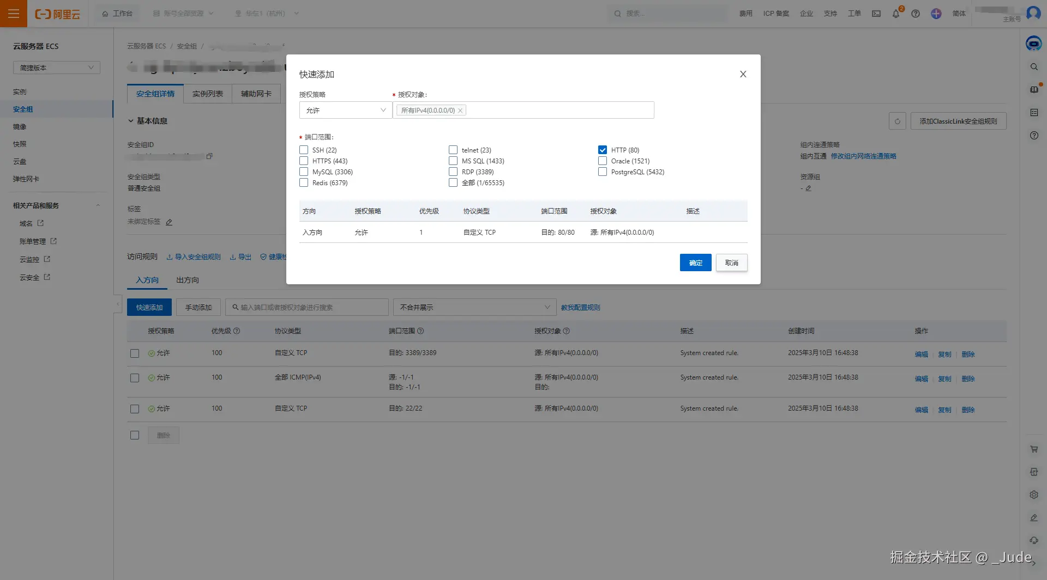Click the Alibaba Cloud logo

coord(57,14)
